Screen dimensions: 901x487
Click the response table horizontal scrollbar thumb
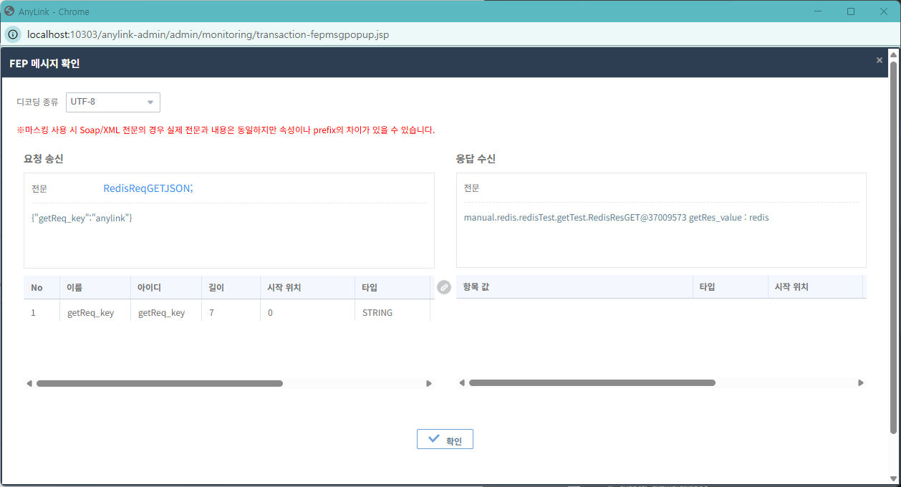[x=592, y=383]
